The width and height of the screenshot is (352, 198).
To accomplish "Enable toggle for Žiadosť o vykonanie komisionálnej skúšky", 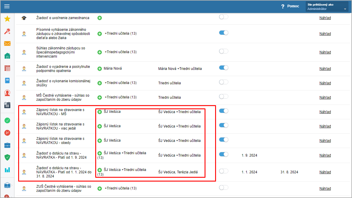I will click(x=223, y=82).
